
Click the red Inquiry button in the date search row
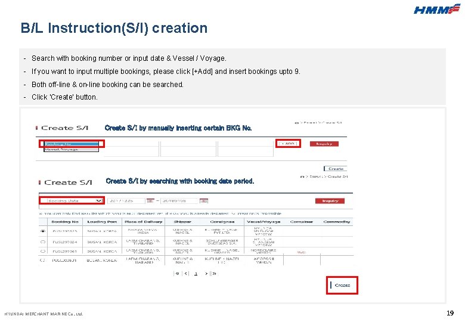(x=330, y=201)
